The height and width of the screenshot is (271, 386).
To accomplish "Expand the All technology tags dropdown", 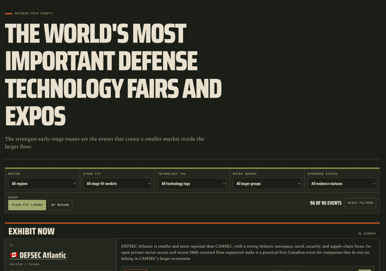I will [192, 184].
